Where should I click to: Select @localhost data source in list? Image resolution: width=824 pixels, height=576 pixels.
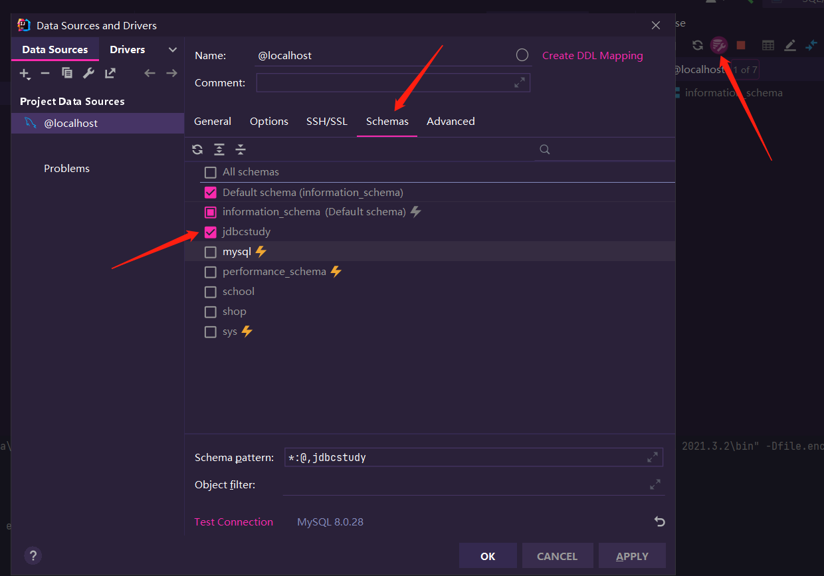pyautogui.click(x=98, y=123)
